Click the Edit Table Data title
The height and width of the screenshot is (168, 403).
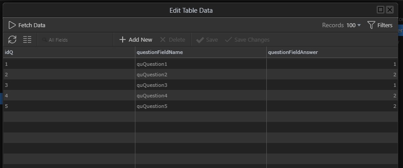tap(191, 11)
